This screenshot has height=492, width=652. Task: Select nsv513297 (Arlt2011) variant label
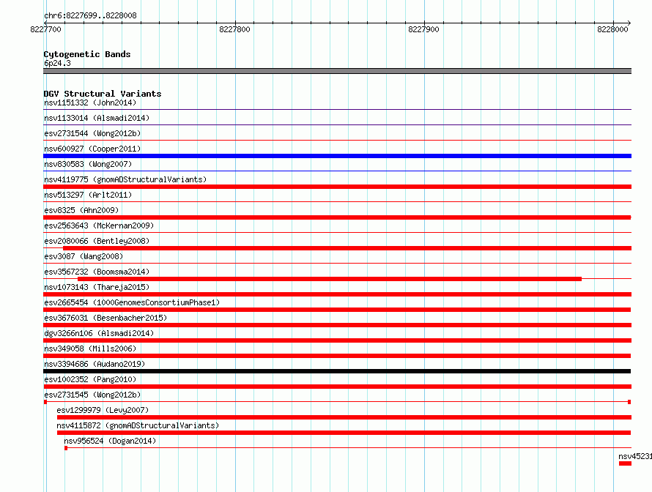point(88,195)
